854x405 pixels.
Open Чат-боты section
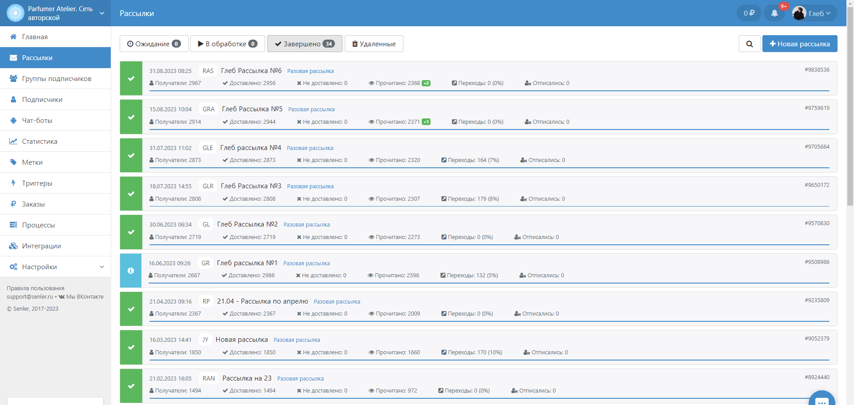55,120
